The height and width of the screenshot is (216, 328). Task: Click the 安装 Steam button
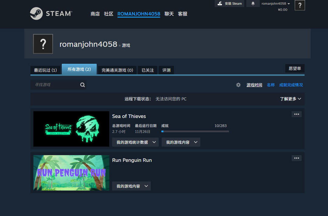(230, 4)
